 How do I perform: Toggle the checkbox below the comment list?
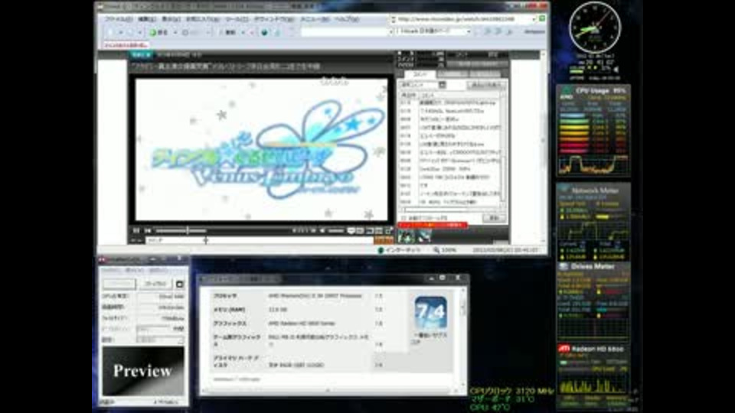(403, 218)
